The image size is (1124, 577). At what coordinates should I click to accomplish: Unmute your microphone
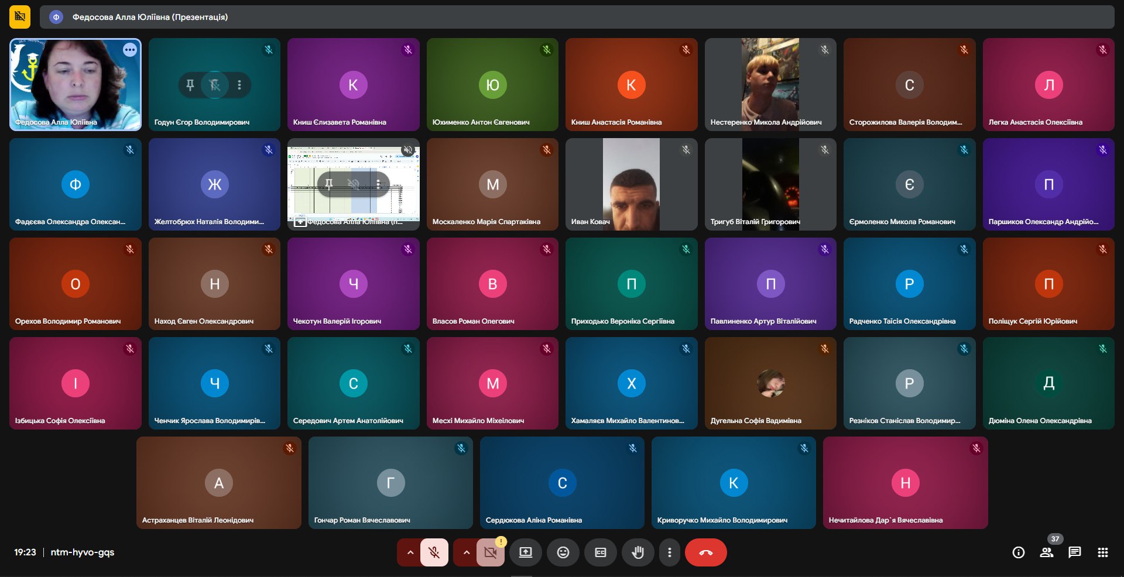434,552
